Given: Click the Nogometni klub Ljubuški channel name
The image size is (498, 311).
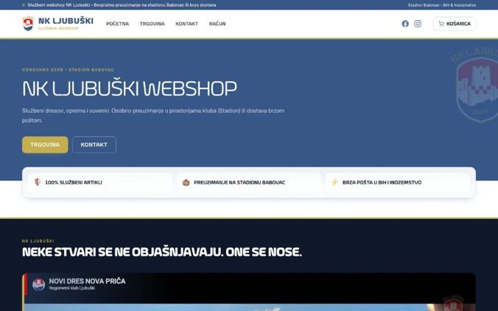Looking at the screenshot, I should (71, 288).
